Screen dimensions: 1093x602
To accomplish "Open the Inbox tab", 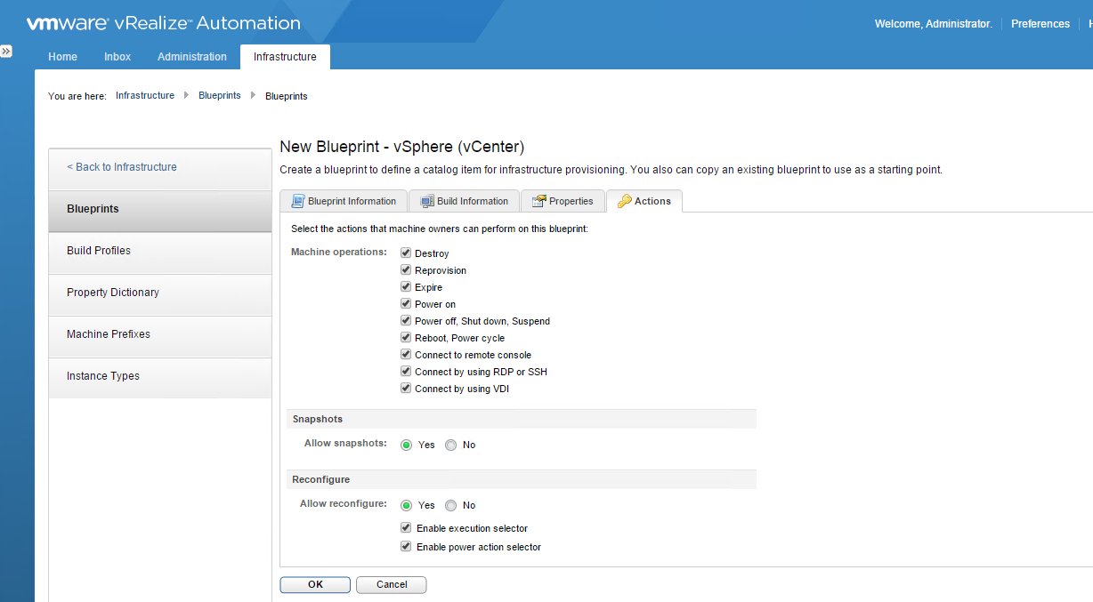I will (117, 56).
